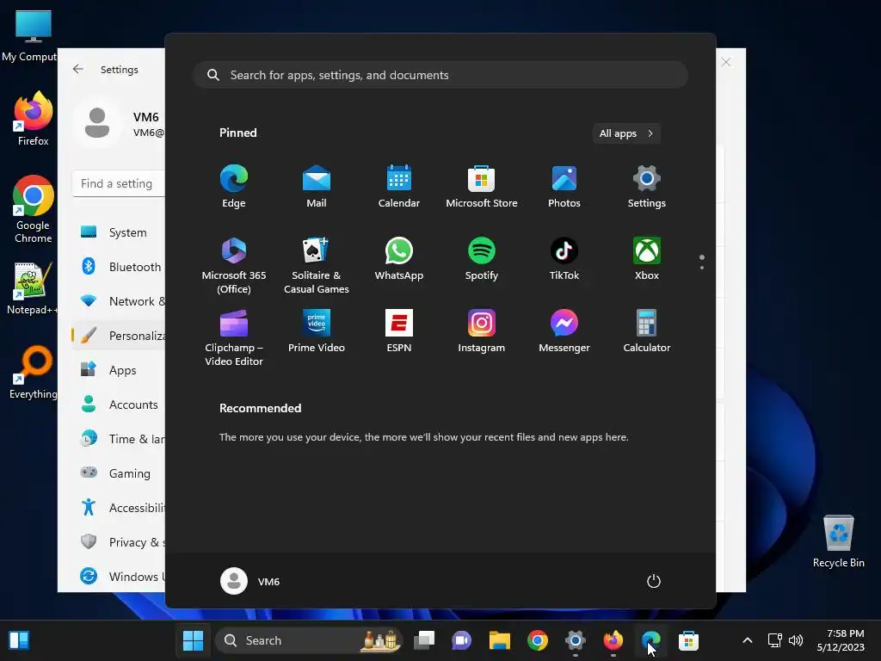Select the Notepad++ desktop shortcut
Viewport: 881px width, 661px height.
tap(32, 288)
